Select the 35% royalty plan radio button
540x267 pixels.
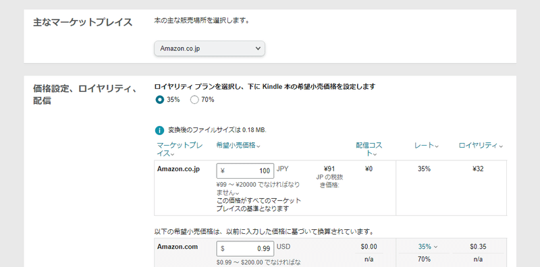pos(159,100)
